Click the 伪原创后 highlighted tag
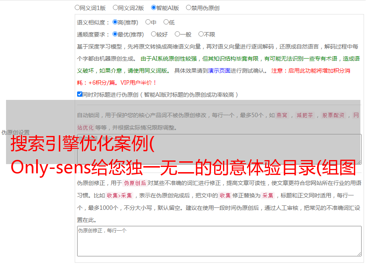Viewport: 366px width, 264px height. click(x=135, y=183)
